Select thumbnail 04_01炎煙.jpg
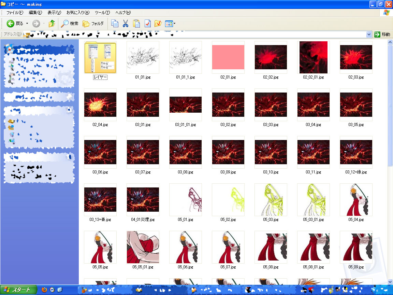The width and height of the screenshot is (393, 295). point(143,200)
